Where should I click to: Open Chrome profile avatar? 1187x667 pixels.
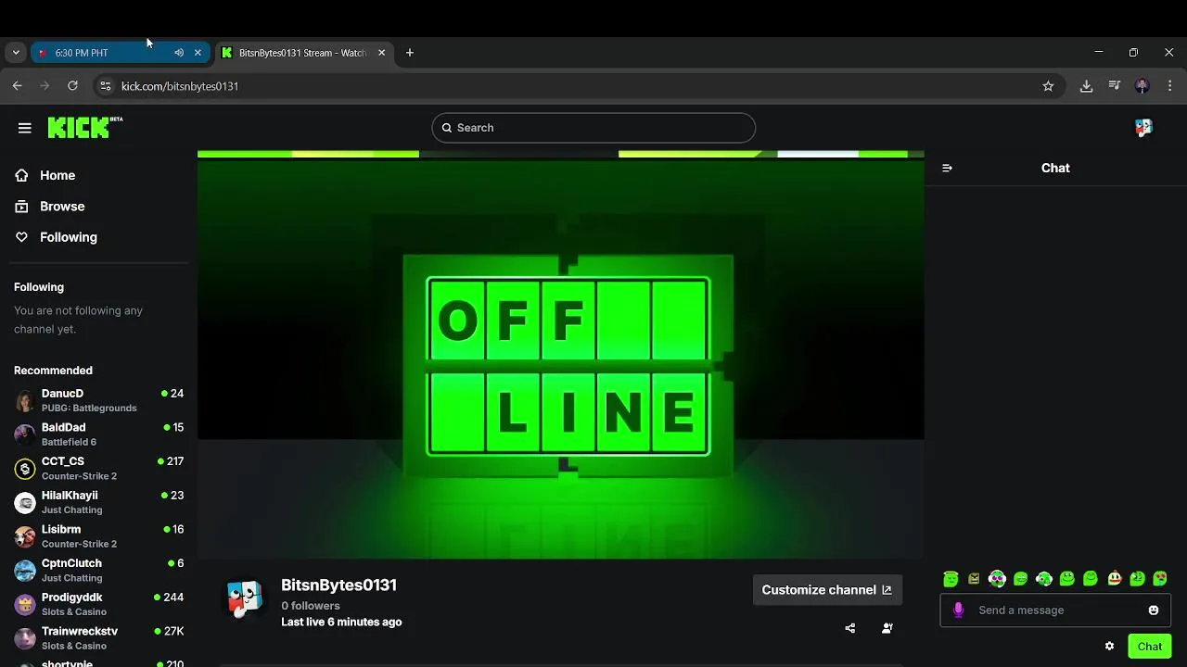click(1142, 86)
